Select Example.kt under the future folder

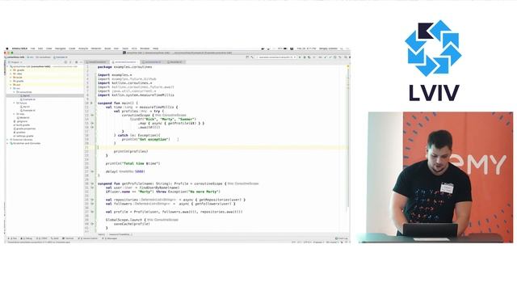click(x=27, y=110)
